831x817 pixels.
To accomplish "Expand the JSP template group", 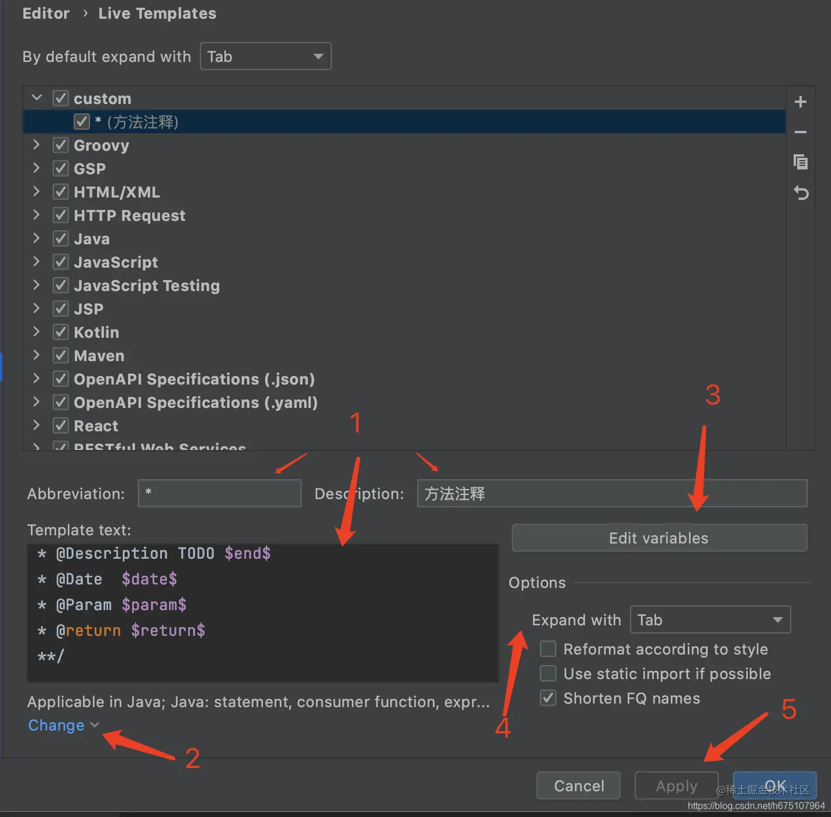I will [37, 308].
